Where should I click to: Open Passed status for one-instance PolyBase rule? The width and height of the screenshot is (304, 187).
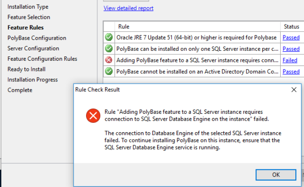point(291,49)
